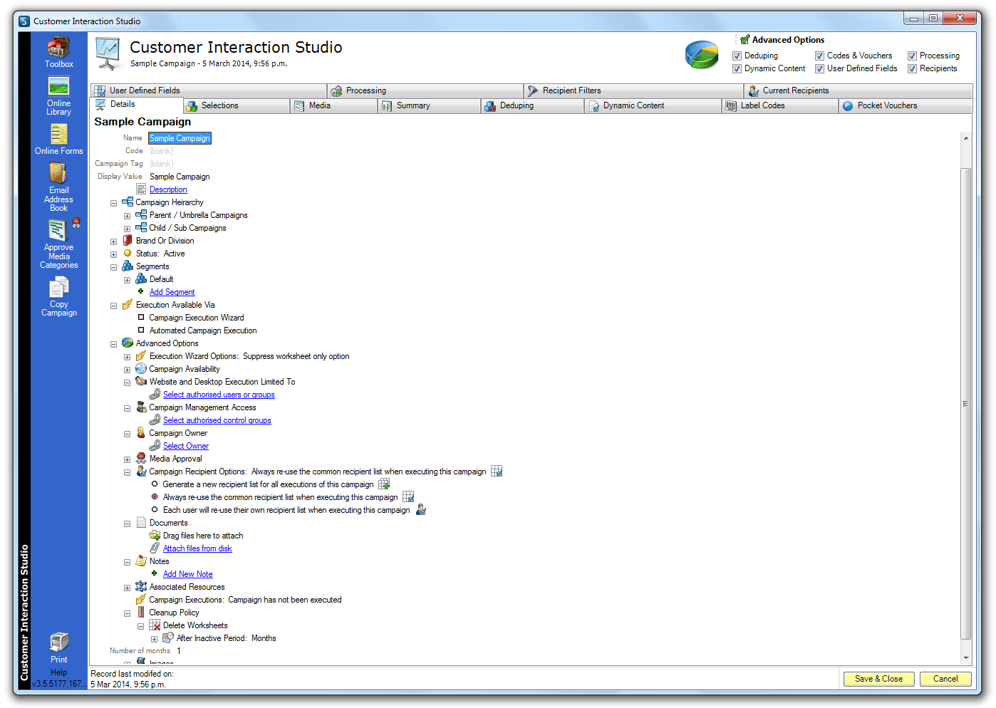Switch to the Media tab
Screen dimensions: 996x708
(333, 105)
